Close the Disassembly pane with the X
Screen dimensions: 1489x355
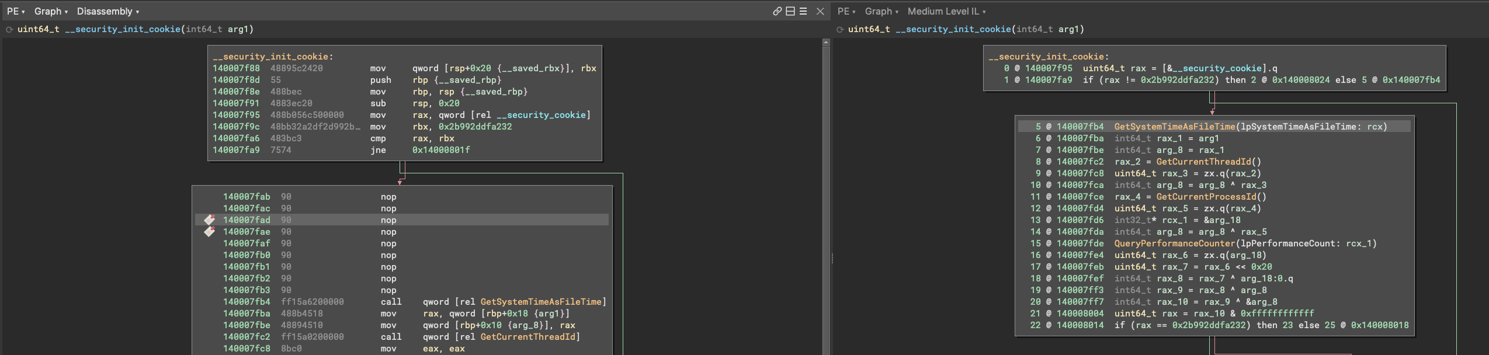point(820,11)
